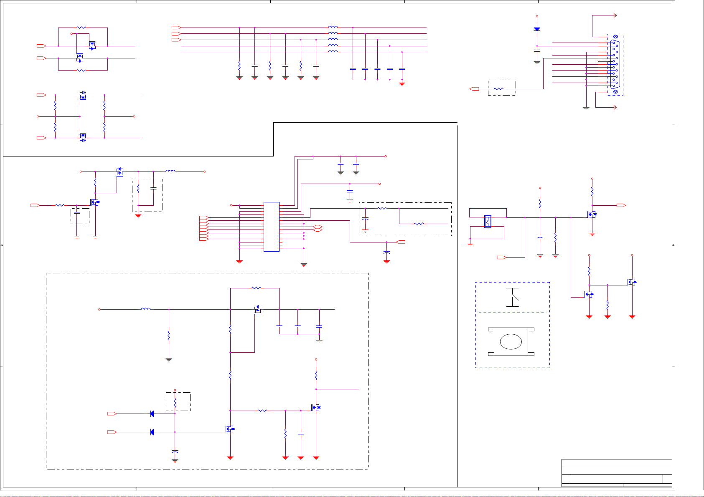Viewport: 704px width, 497px height.
Task: Select the input port below the blue switch component
Action: click(501, 257)
